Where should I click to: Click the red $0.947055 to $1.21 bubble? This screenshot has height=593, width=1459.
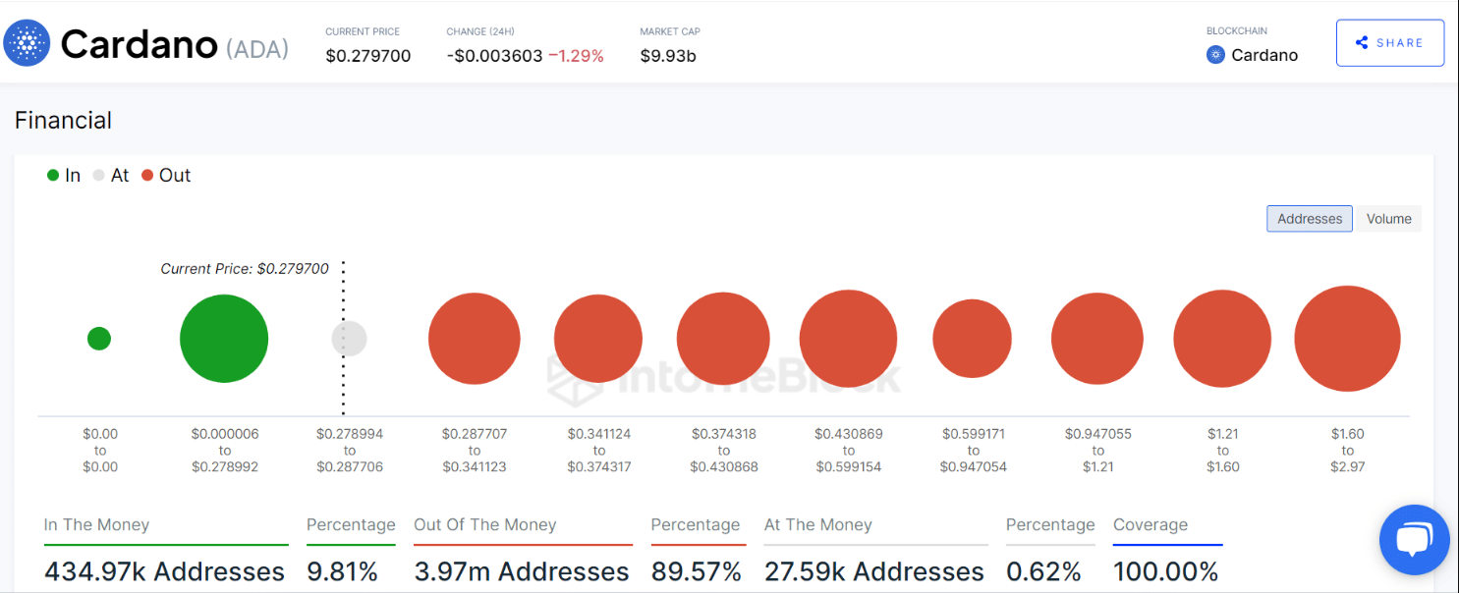[1097, 339]
